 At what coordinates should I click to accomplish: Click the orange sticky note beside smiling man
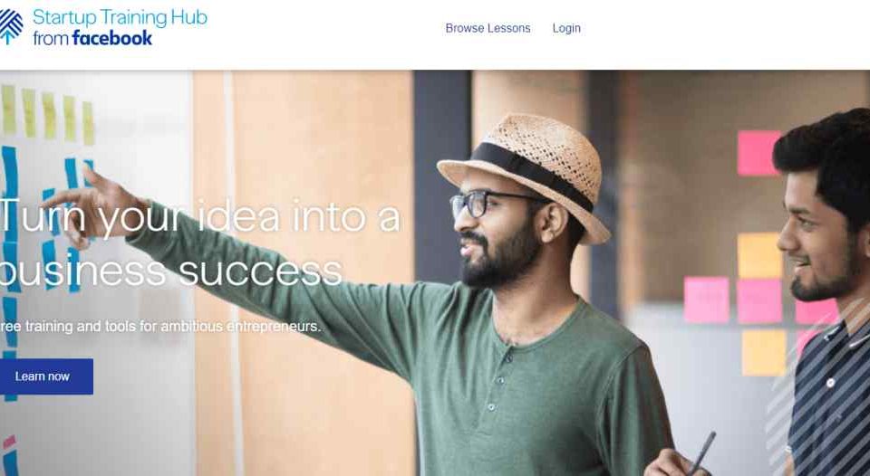759,255
